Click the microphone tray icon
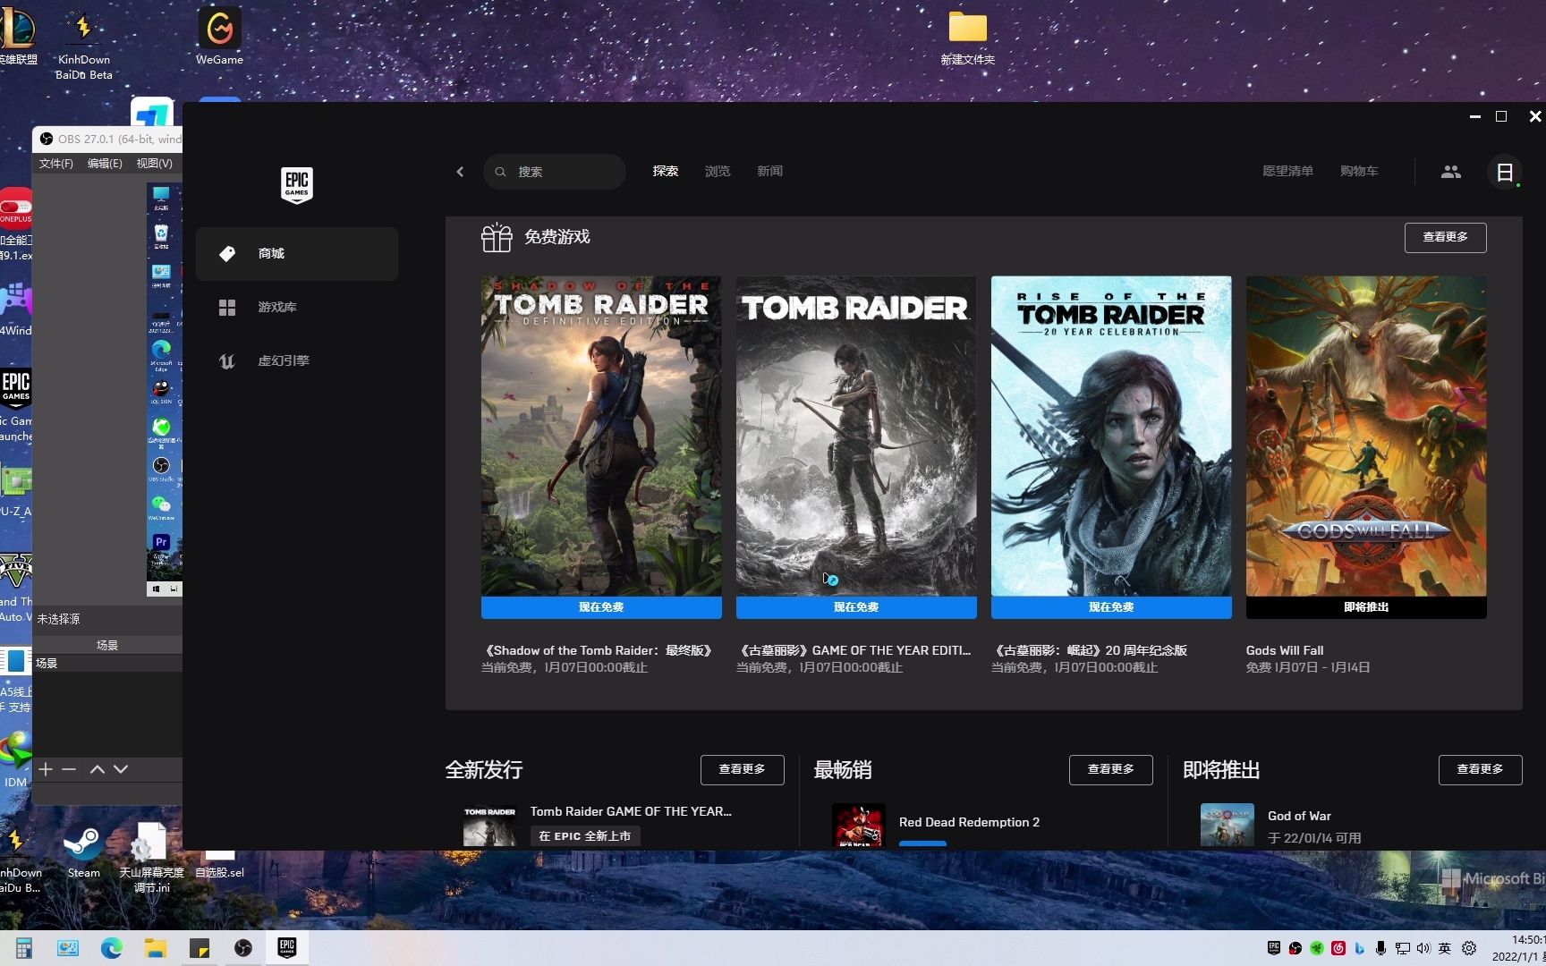 click(x=1381, y=948)
